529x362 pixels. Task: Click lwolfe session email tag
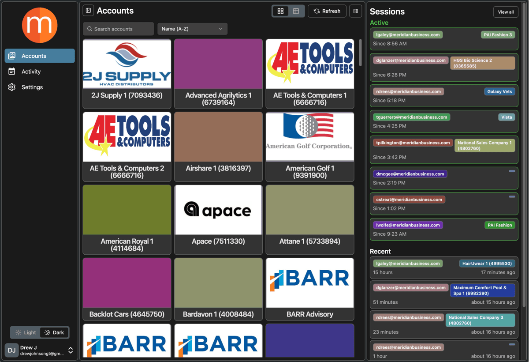tap(408, 225)
